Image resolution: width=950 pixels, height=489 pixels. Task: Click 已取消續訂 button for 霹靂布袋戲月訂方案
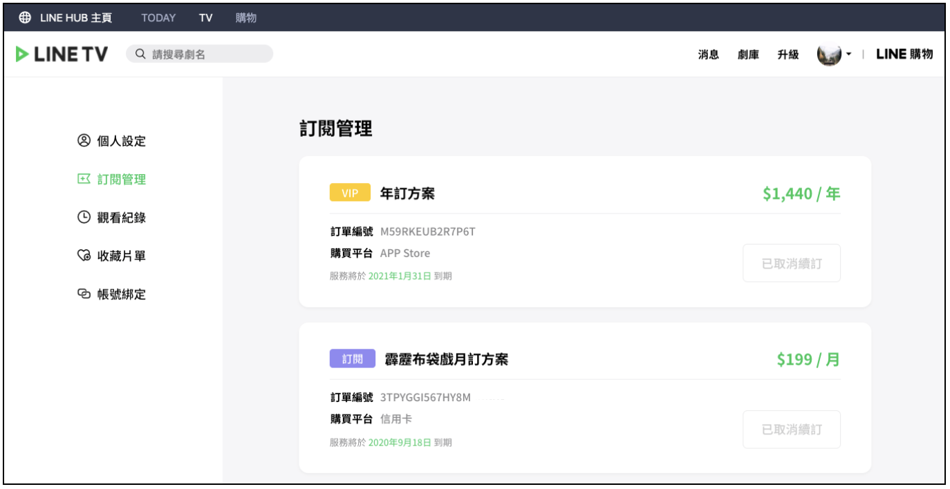(792, 430)
